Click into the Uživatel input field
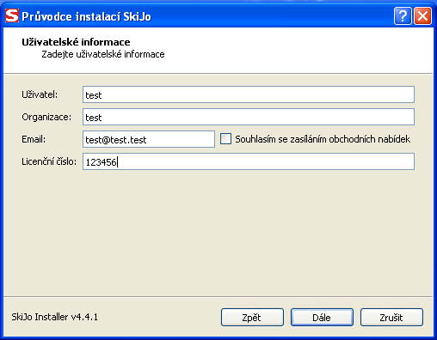 coord(249,94)
